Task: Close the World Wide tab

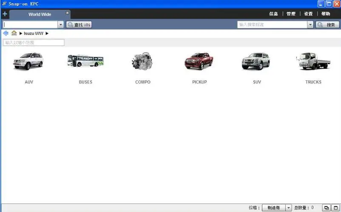Action: tap(68, 13)
